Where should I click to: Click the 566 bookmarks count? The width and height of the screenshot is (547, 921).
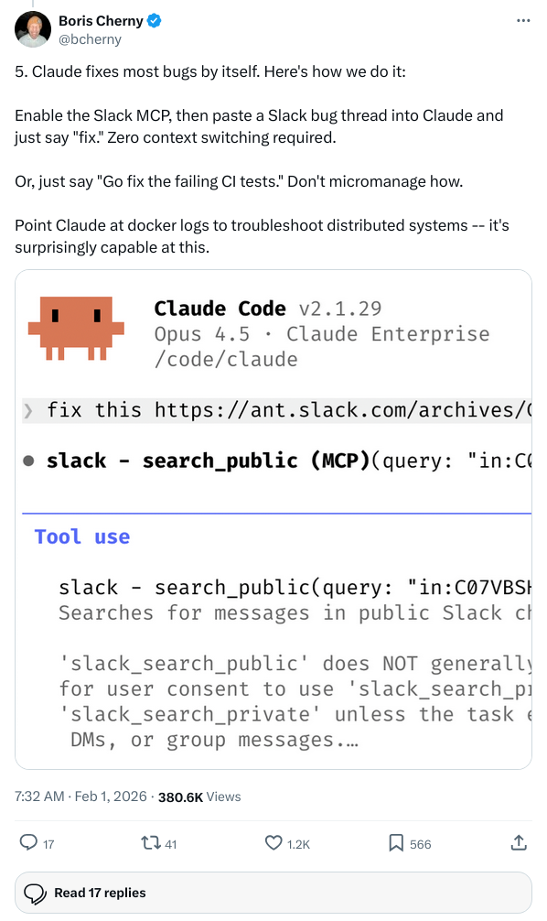[420, 844]
